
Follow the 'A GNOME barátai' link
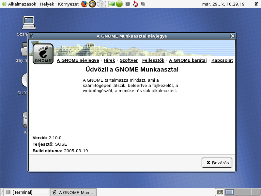click(188, 60)
